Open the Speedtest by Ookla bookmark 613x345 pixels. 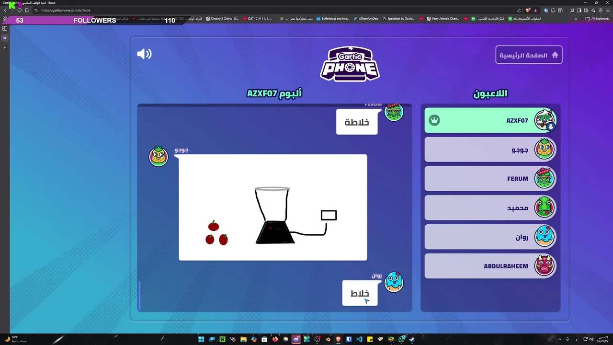pyautogui.click(x=398, y=19)
